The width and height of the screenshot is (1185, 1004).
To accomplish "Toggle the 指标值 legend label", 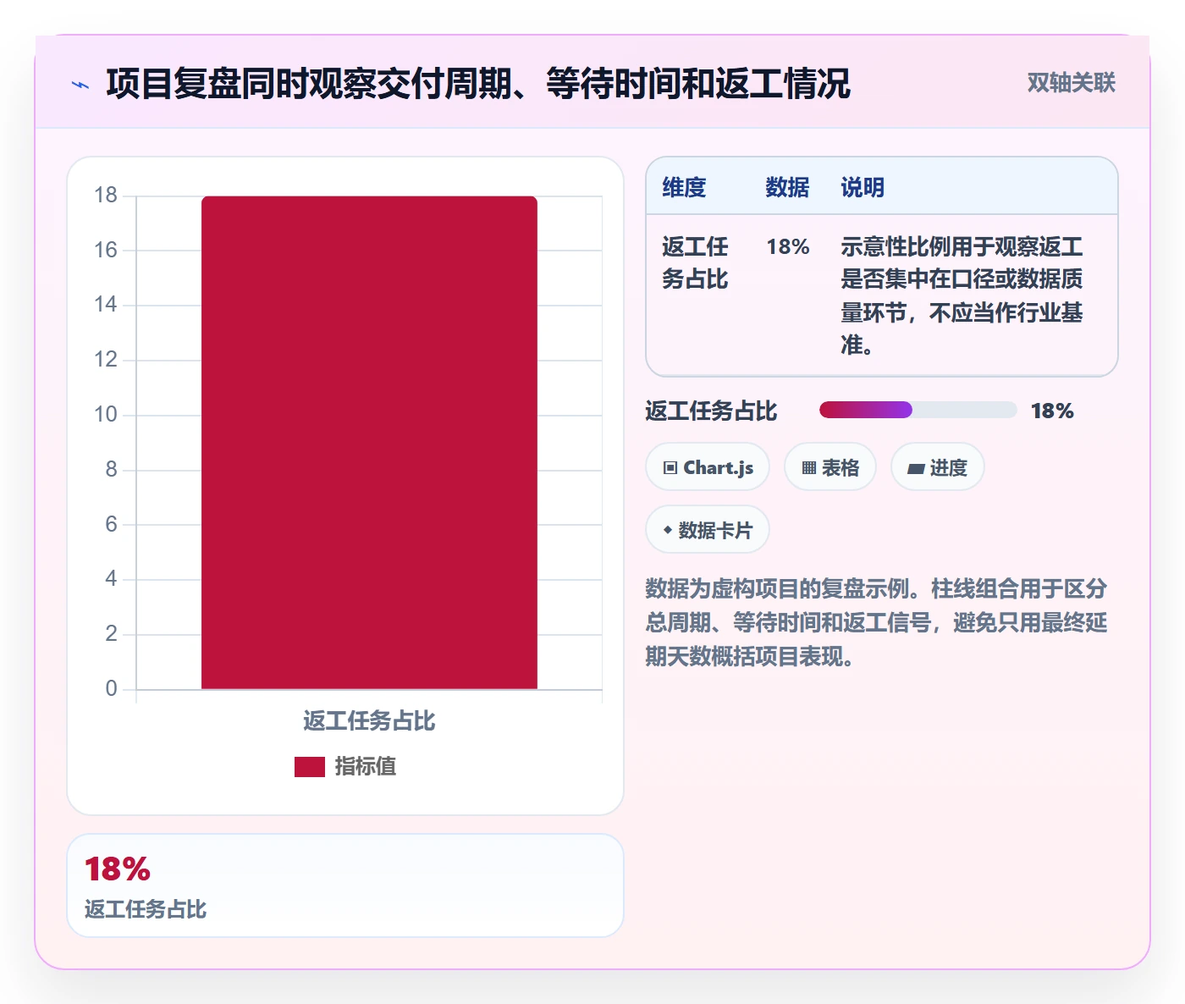I will click(x=366, y=767).
